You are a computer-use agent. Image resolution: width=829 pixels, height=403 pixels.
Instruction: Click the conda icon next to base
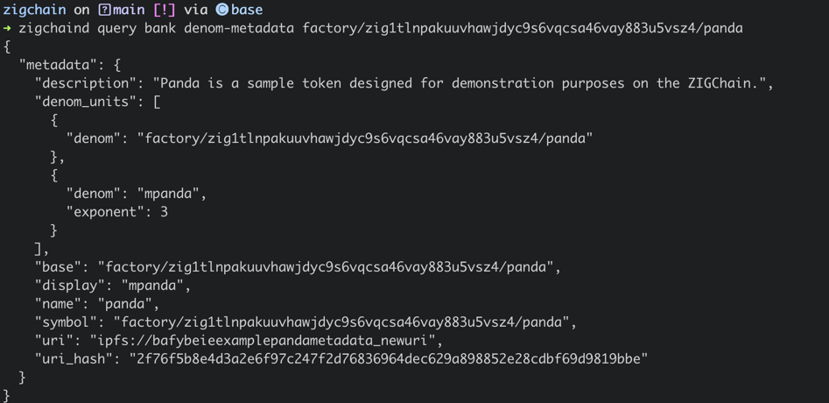click(222, 10)
